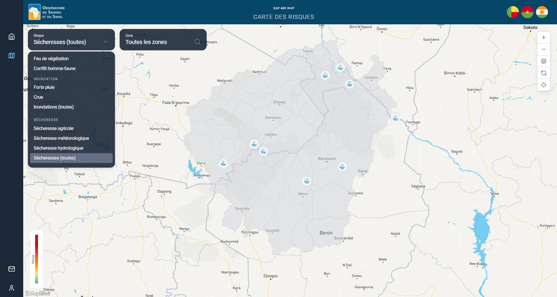Pick Sécheresse hydrologique option
Screen dimensions: 557x297
point(71,148)
